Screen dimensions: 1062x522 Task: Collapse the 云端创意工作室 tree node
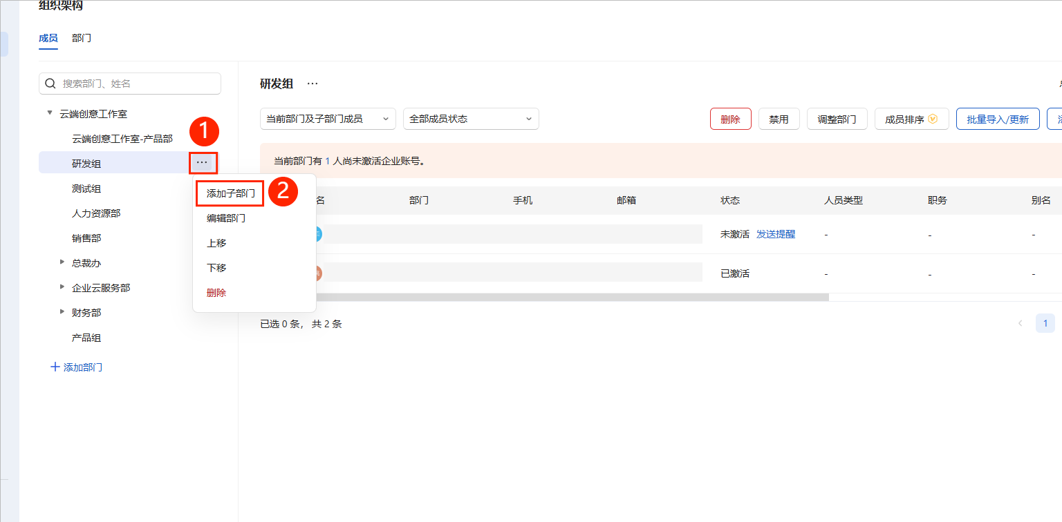(50, 113)
